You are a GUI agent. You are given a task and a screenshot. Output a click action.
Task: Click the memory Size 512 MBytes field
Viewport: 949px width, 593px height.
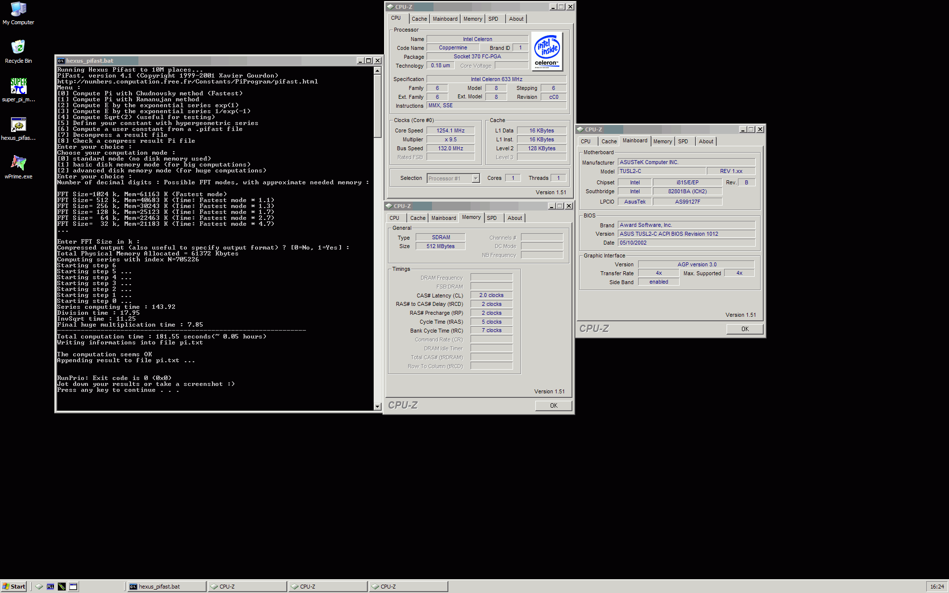point(440,247)
